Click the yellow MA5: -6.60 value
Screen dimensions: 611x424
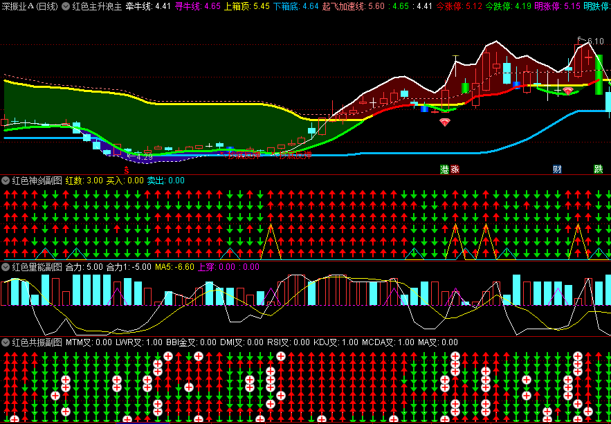[x=174, y=267]
